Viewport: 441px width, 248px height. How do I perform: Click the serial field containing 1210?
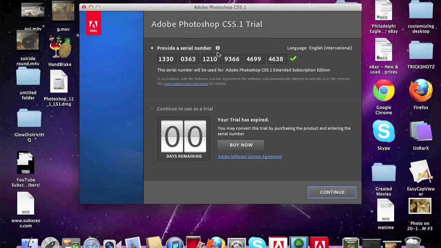211,59
